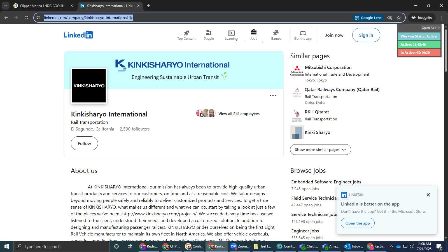Open the tab search dropdown arrow
448x252 pixels.
[x=5, y=6]
